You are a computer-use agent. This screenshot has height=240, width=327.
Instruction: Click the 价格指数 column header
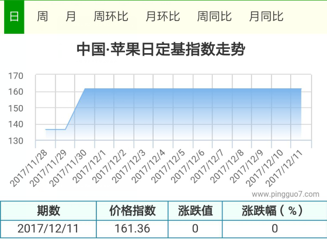(132, 211)
